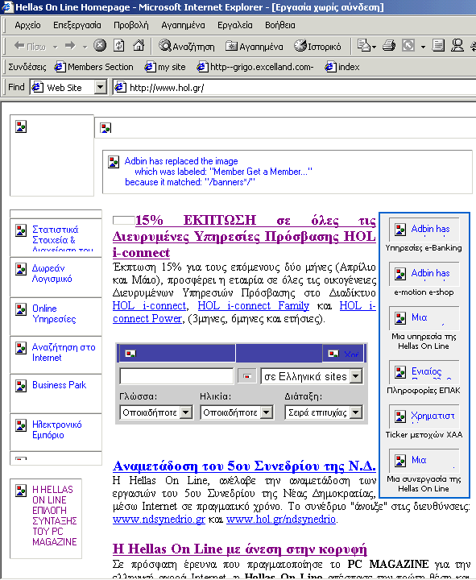476x580 pixels.
Task: Expand the Find Web Site dropdown
Action: [100, 88]
